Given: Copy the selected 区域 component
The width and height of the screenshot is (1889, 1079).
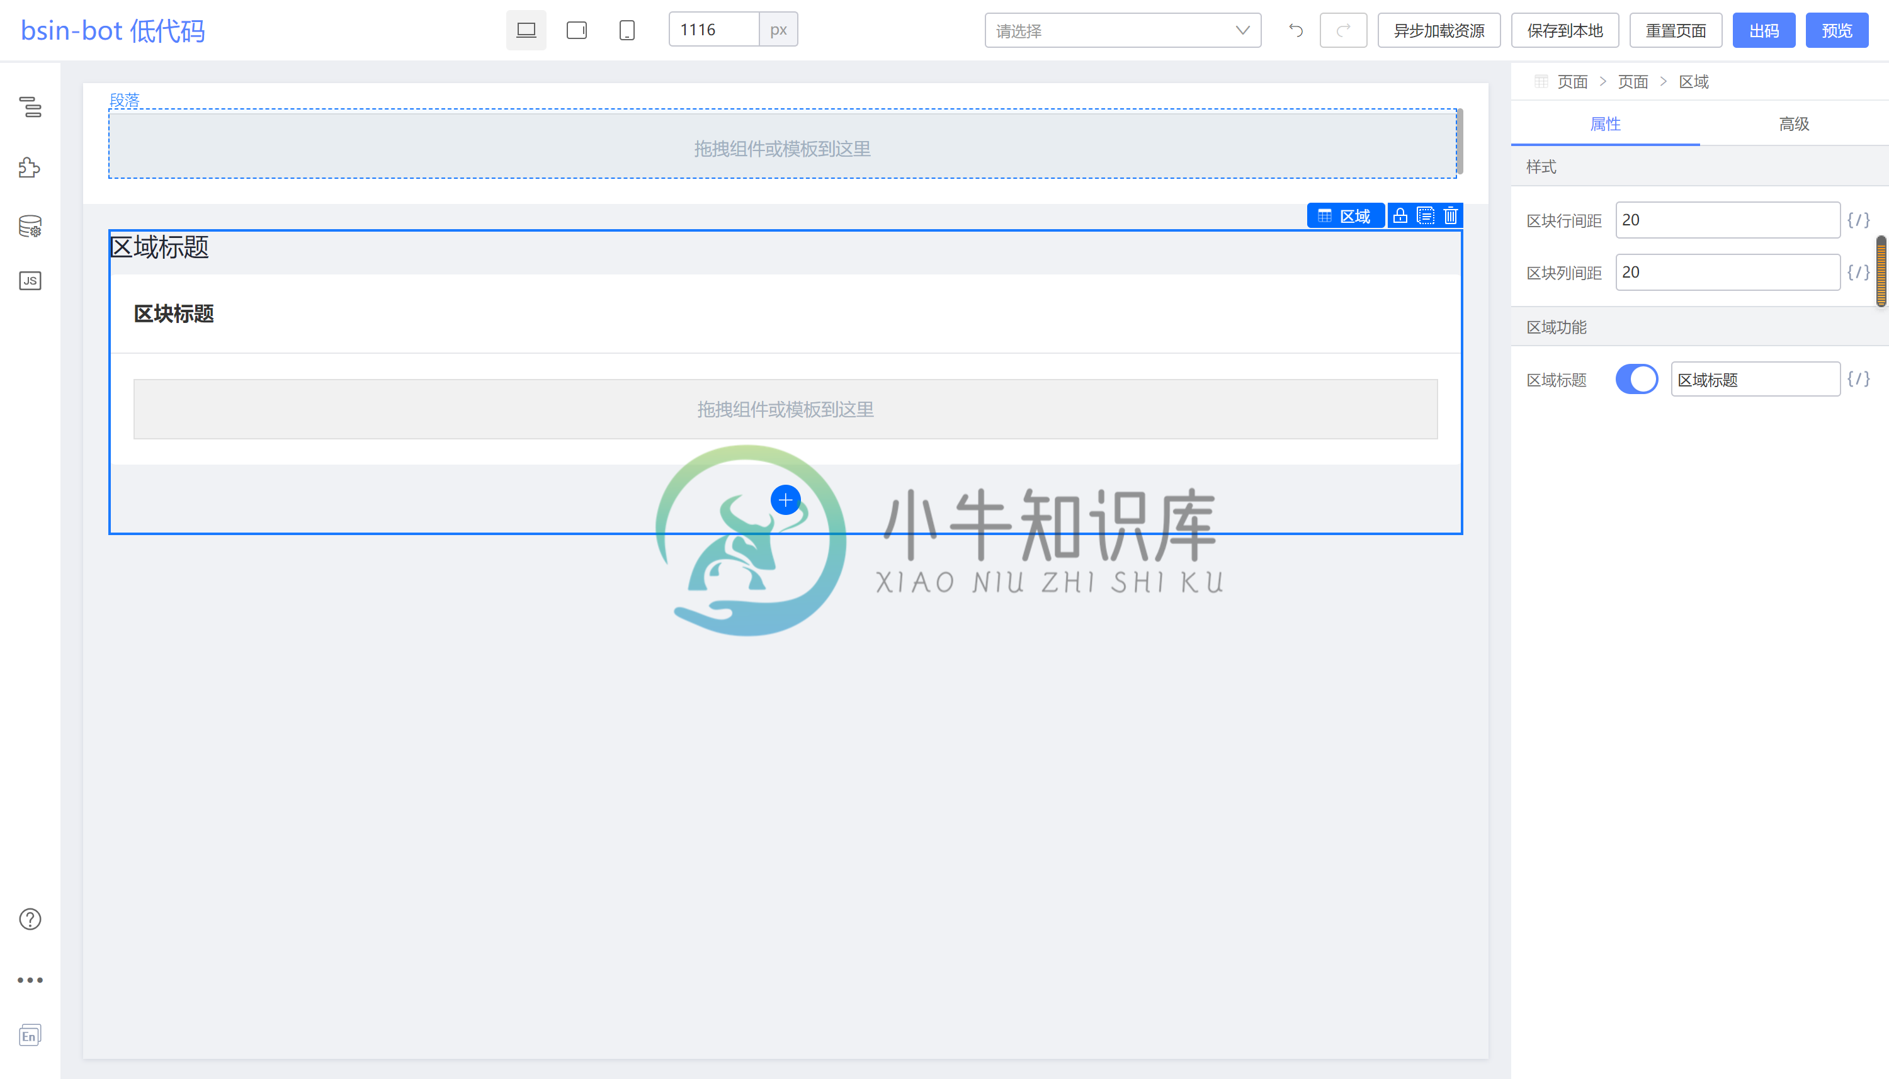Looking at the screenshot, I should [1425, 216].
